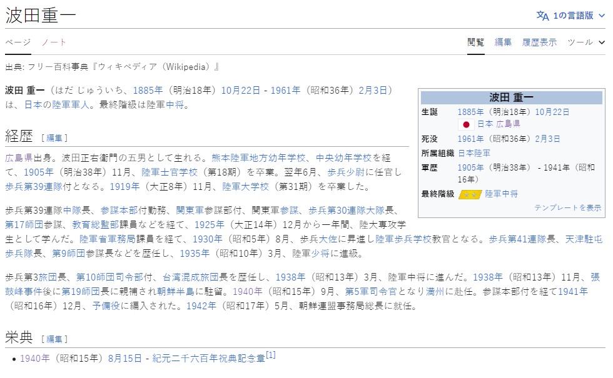This screenshot has width=613, height=378.
Task: Open the 1961年 link in intro
Action: [x=285, y=90]
